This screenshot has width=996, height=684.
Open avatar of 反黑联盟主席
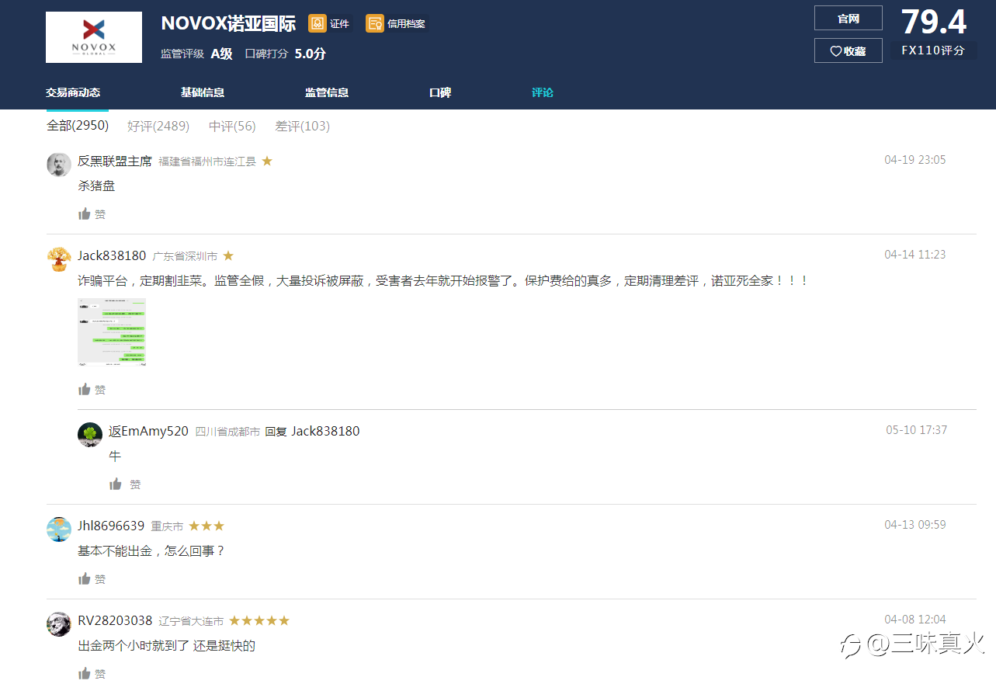59,164
